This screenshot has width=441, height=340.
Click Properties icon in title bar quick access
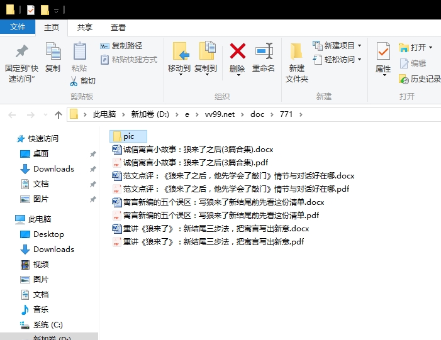30,10
